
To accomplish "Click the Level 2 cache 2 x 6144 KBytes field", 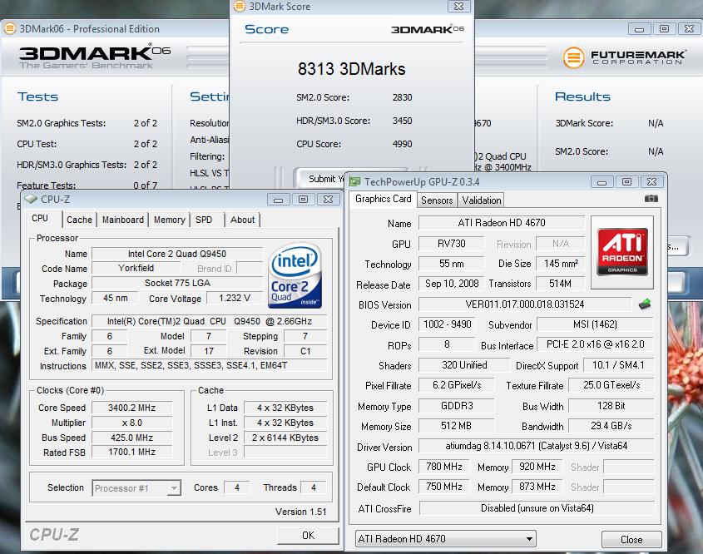I will (285, 438).
